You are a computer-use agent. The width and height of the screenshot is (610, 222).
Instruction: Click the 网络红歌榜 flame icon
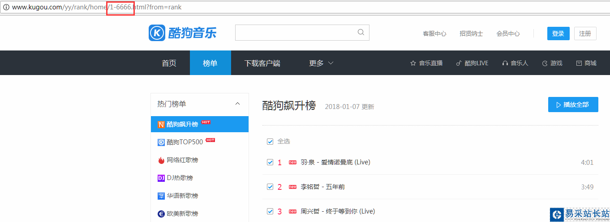[161, 160]
